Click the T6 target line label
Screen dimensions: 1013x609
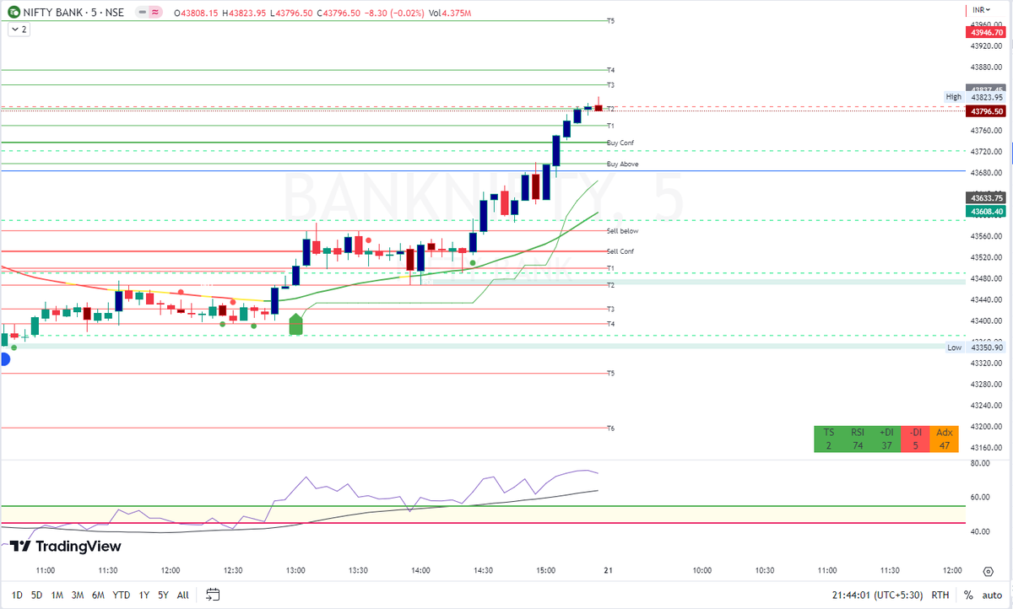(x=610, y=428)
